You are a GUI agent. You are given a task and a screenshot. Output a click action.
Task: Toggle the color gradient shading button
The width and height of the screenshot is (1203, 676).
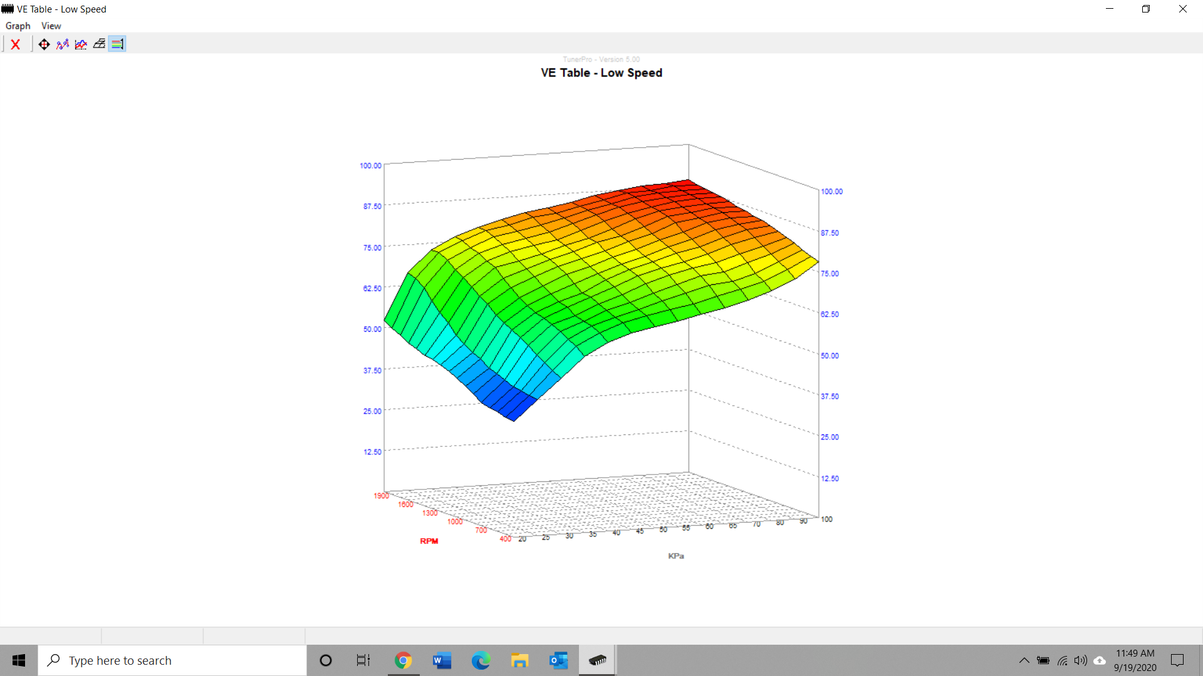point(117,44)
